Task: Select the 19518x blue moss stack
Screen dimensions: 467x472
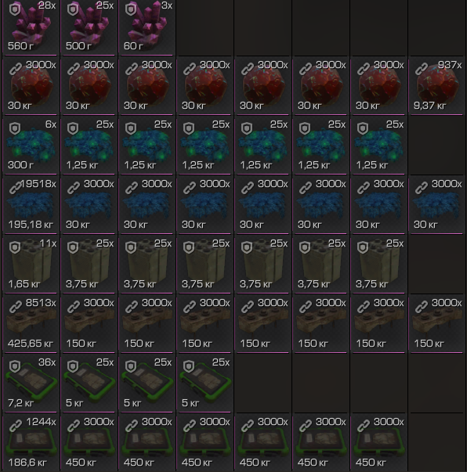Action: pos(31,206)
